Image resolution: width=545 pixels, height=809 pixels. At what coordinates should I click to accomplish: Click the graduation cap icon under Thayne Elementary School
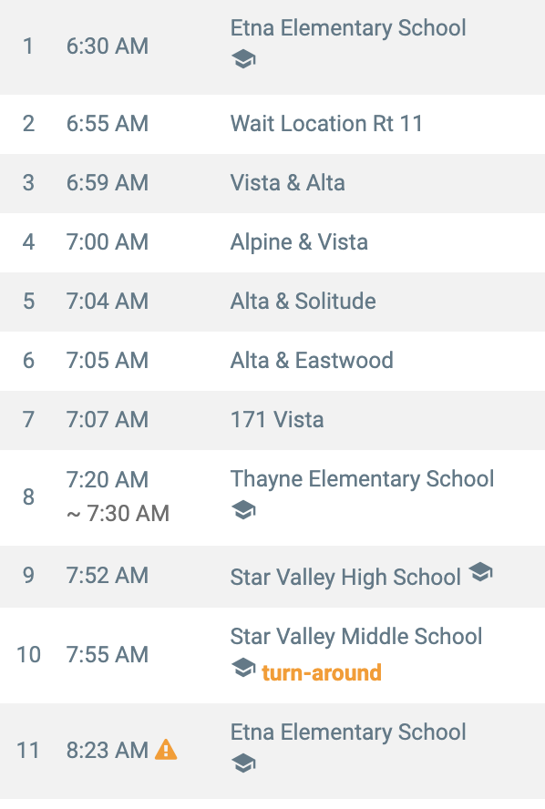click(x=243, y=510)
